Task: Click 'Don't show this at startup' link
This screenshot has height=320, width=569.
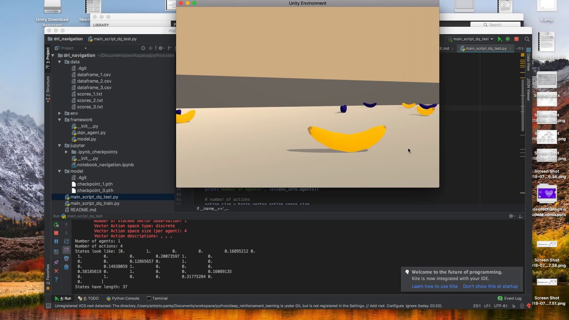Action: click(x=490, y=286)
